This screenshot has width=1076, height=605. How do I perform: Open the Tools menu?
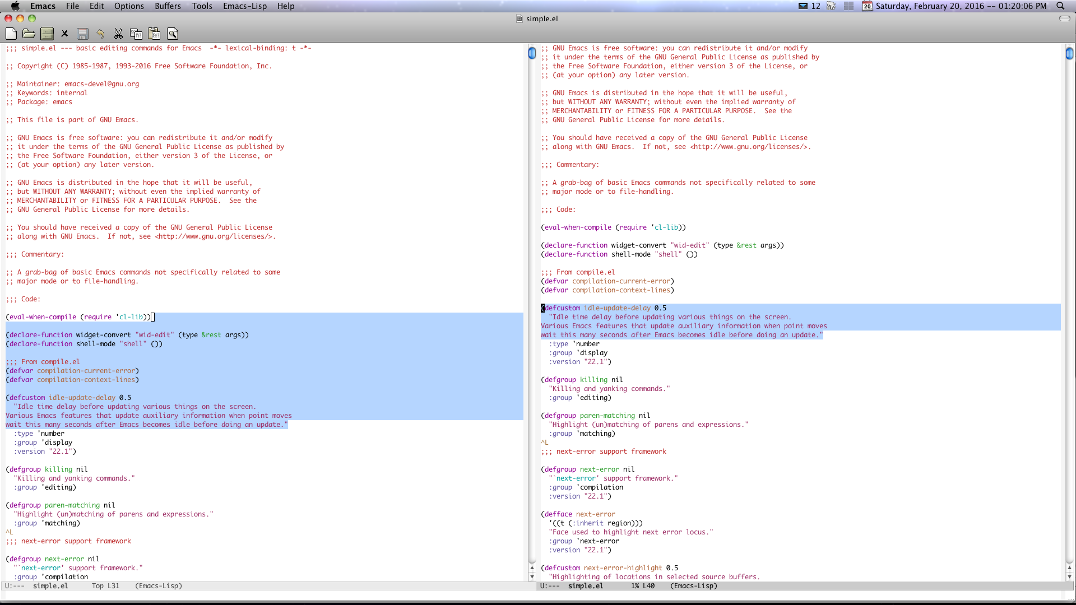pos(202,6)
